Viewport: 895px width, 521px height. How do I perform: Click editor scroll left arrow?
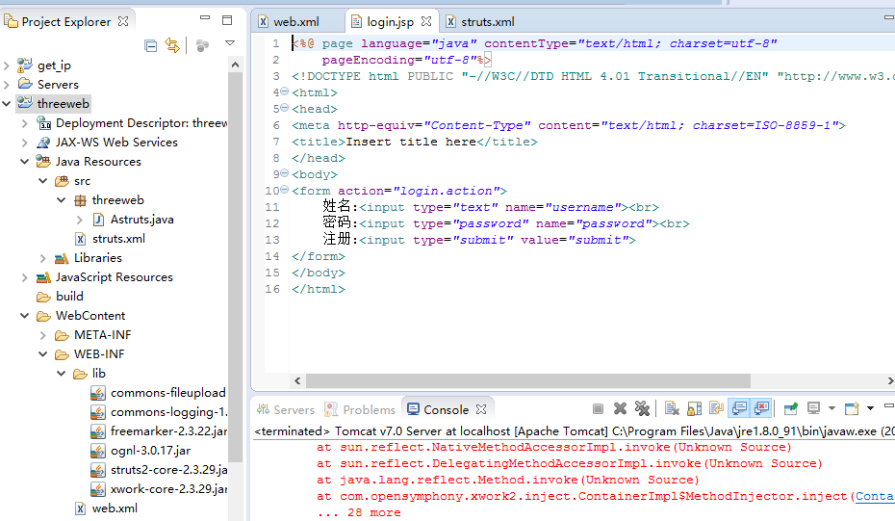(297, 380)
